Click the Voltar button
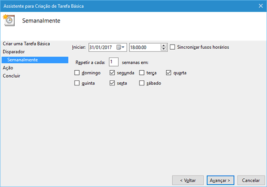This screenshot has height=187, width=267. pyautogui.click(x=188, y=180)
